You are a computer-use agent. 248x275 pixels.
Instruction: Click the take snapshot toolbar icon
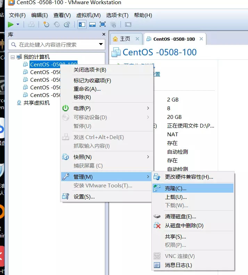(x=46, y=24)
